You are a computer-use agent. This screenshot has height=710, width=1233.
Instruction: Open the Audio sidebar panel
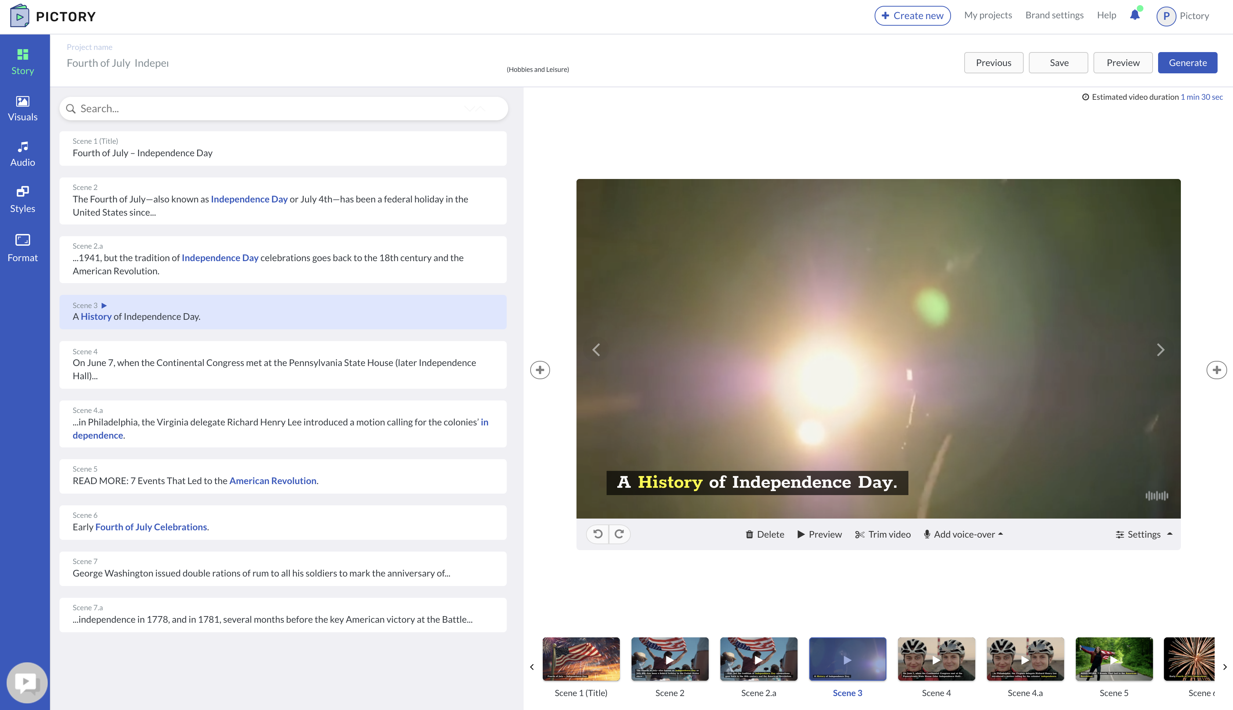pos(22,154)
